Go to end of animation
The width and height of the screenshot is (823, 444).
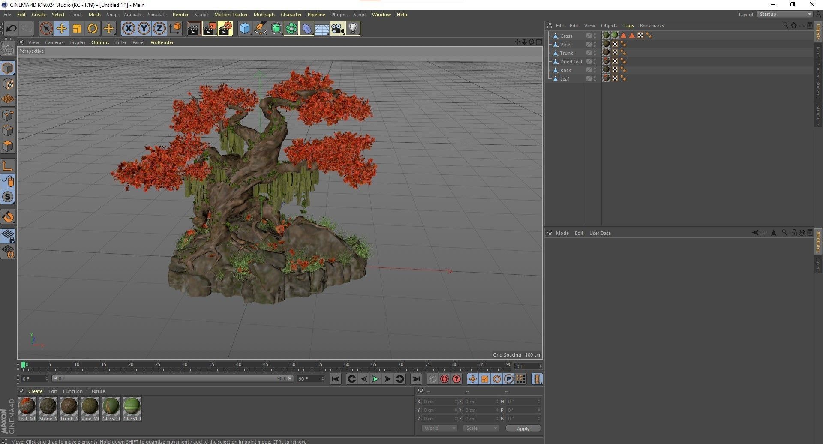[416, 379]
